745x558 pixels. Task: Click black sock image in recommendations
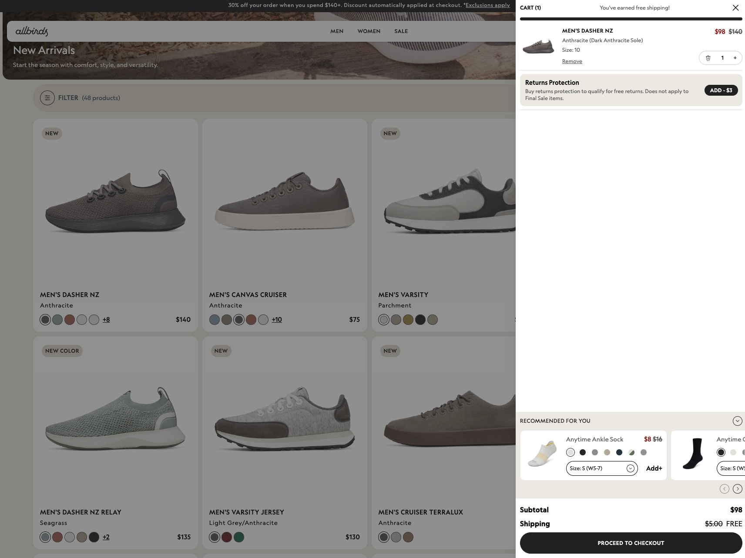pos(693,454)
